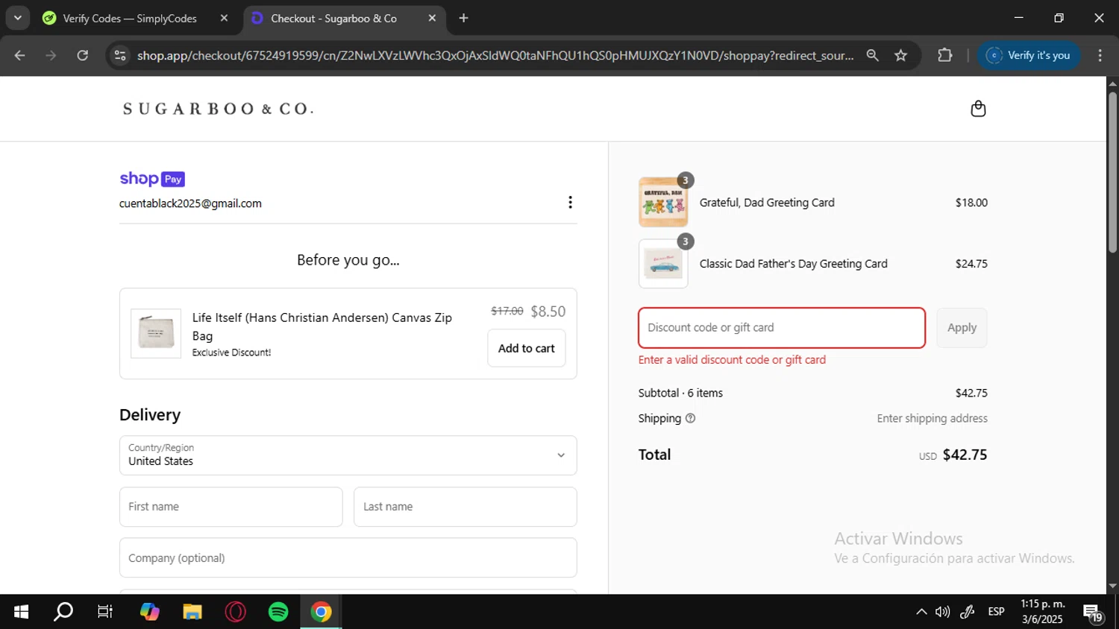Click the 'Exclusive Discount!' label
Screen dimensions: 1119x629
pos(231,353)
